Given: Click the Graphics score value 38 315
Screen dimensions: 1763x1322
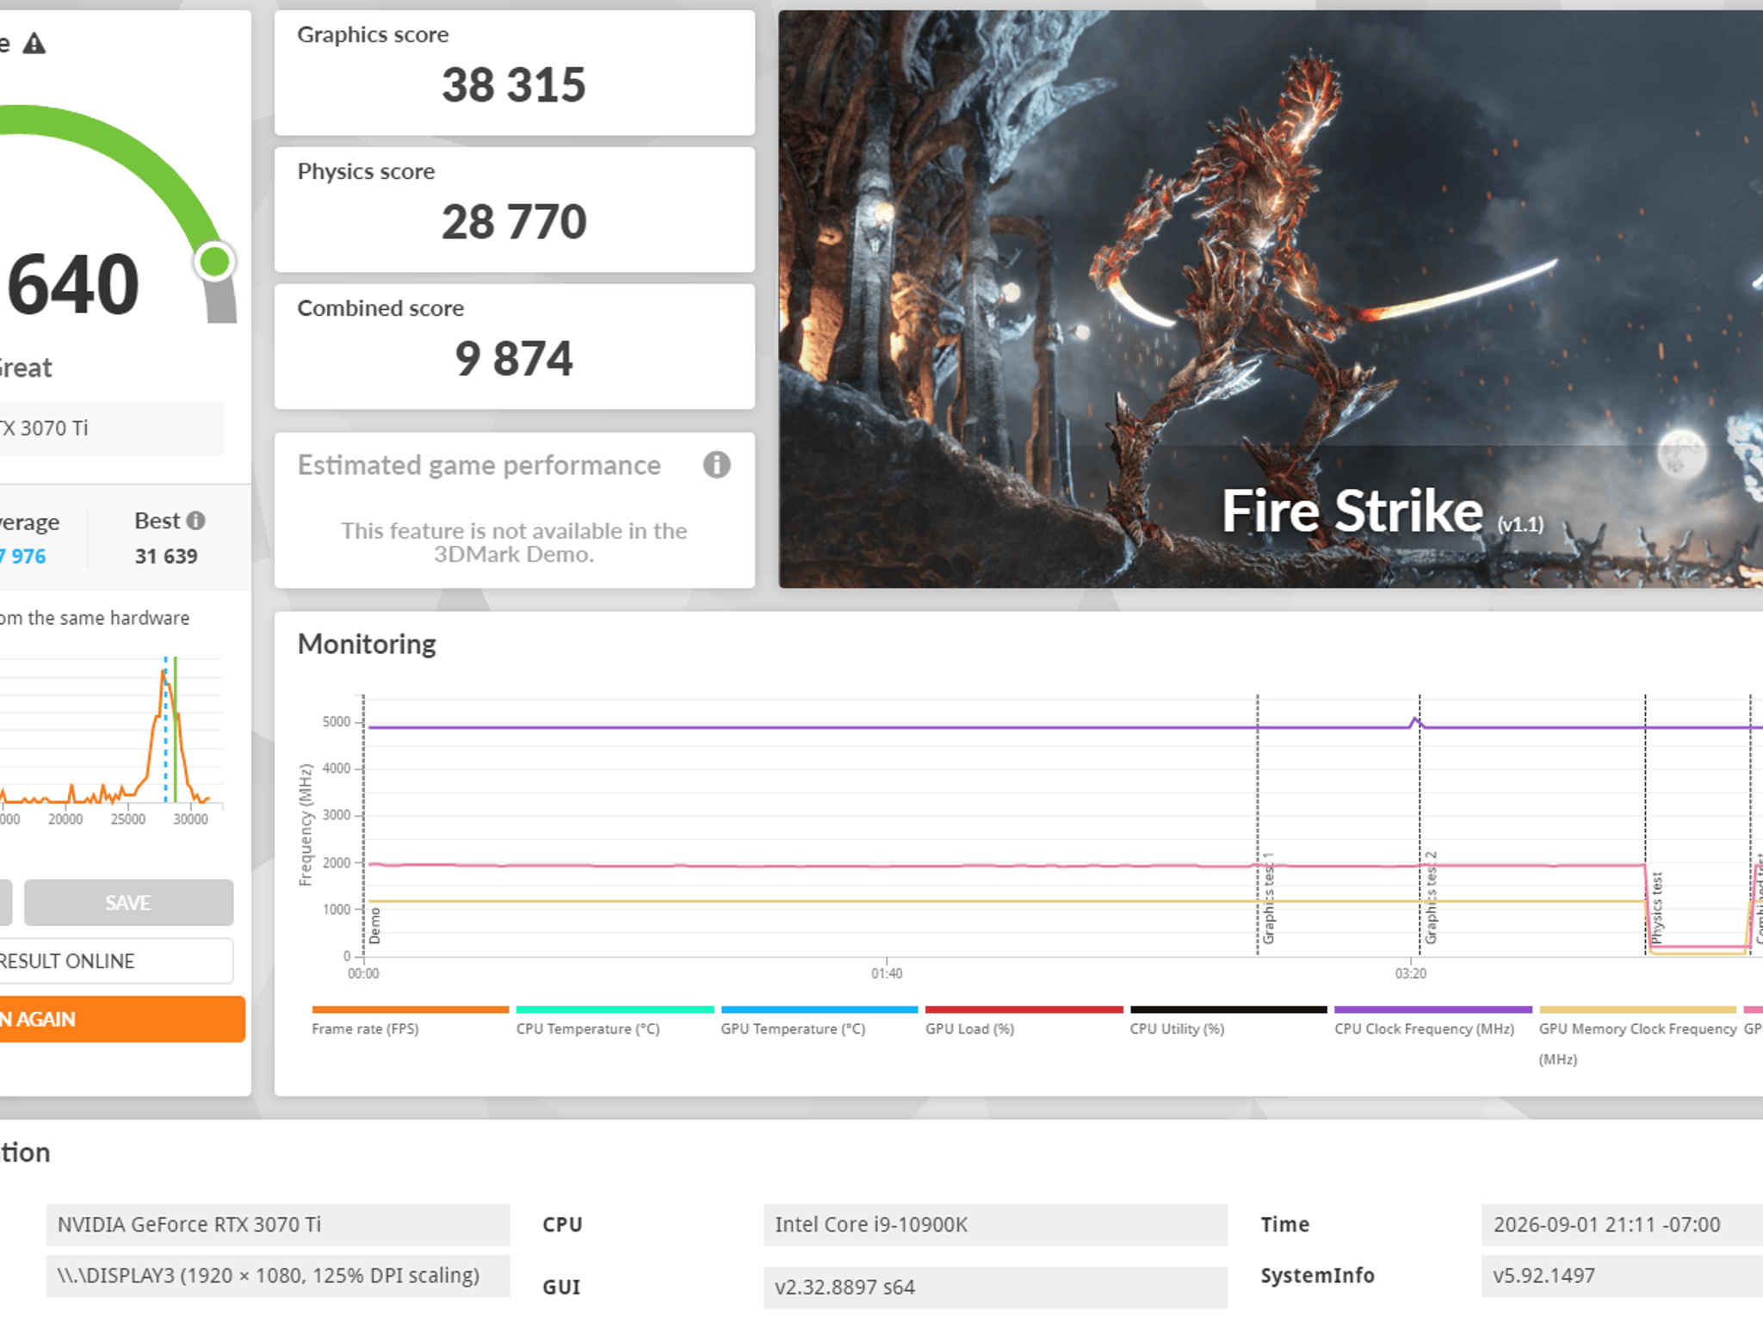Looking at the screenshot, I should point(514,85).
